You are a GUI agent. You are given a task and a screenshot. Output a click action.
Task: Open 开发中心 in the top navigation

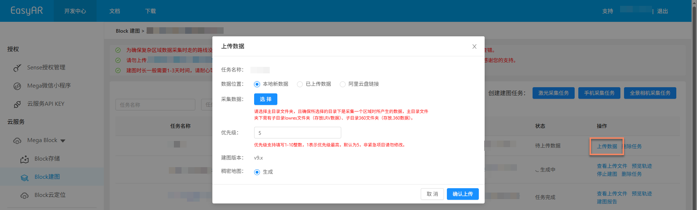(75, 11)
